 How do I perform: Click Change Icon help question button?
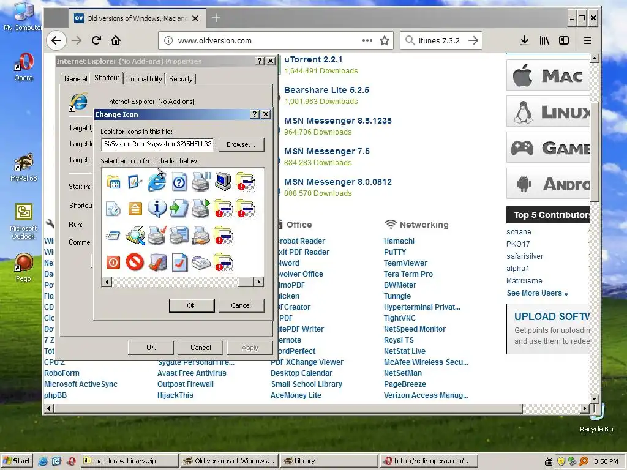point(255,114)
